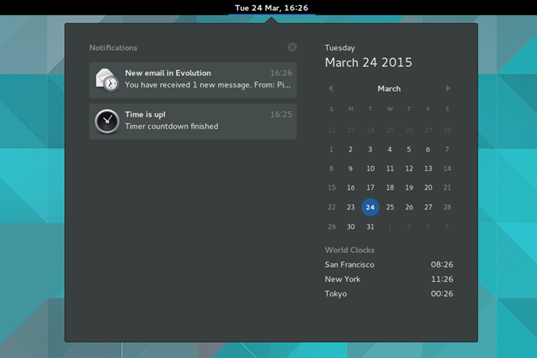
Task: Open the New email in Evolution notification
Action: (193, 80)
